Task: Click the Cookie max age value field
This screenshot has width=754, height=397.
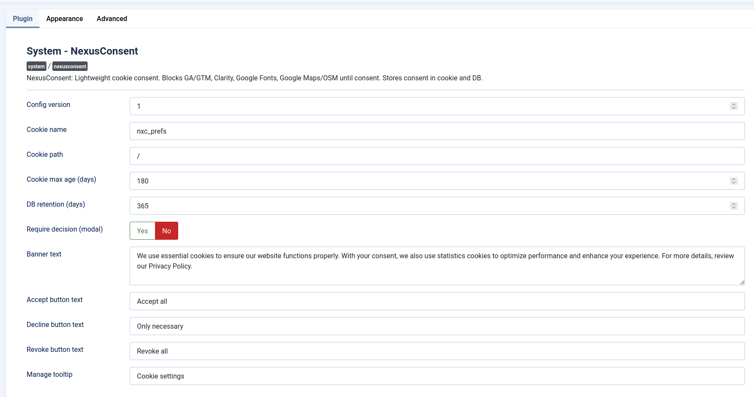Action: 429,181
